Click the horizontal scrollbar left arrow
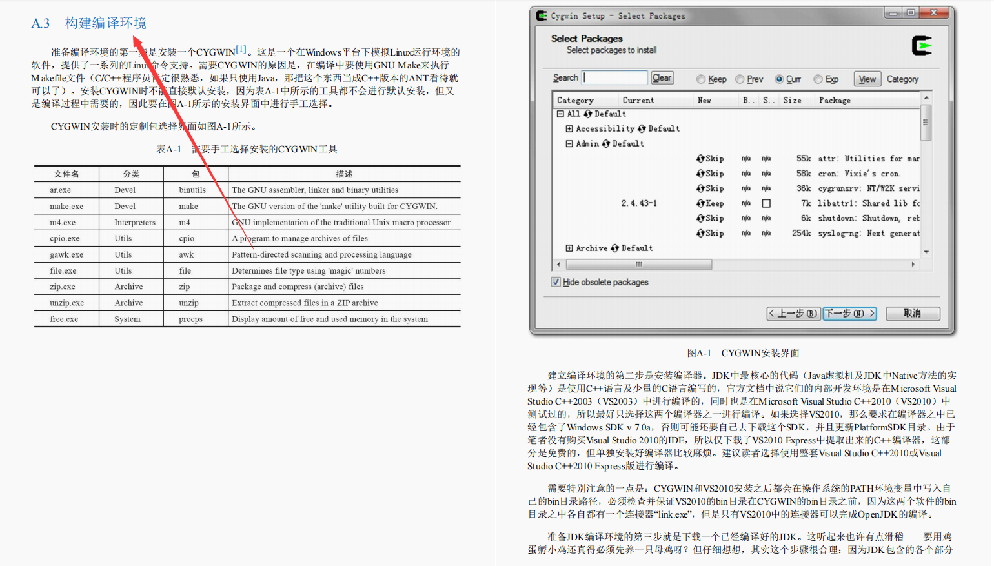 pos(559,264)
